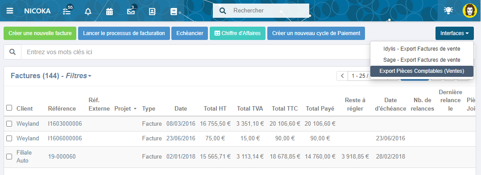The width and height of the screenshot is (481, 175).
Task: Open the tasks list icon with badge 55
Action: 66,11
